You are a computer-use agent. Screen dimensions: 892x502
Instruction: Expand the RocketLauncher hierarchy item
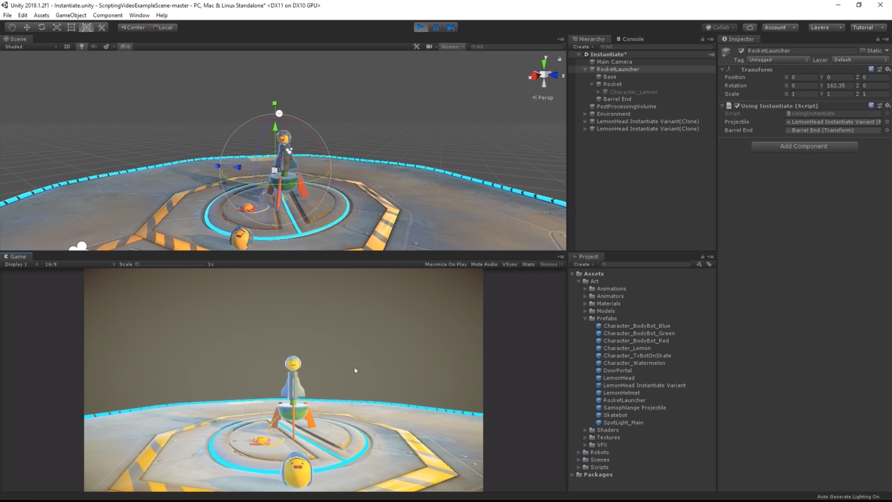585,69
